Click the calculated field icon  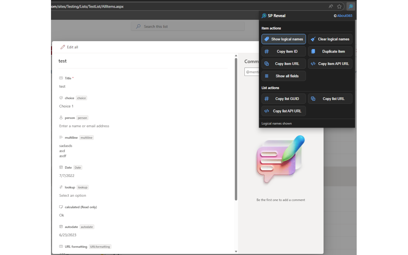(61, 207)
